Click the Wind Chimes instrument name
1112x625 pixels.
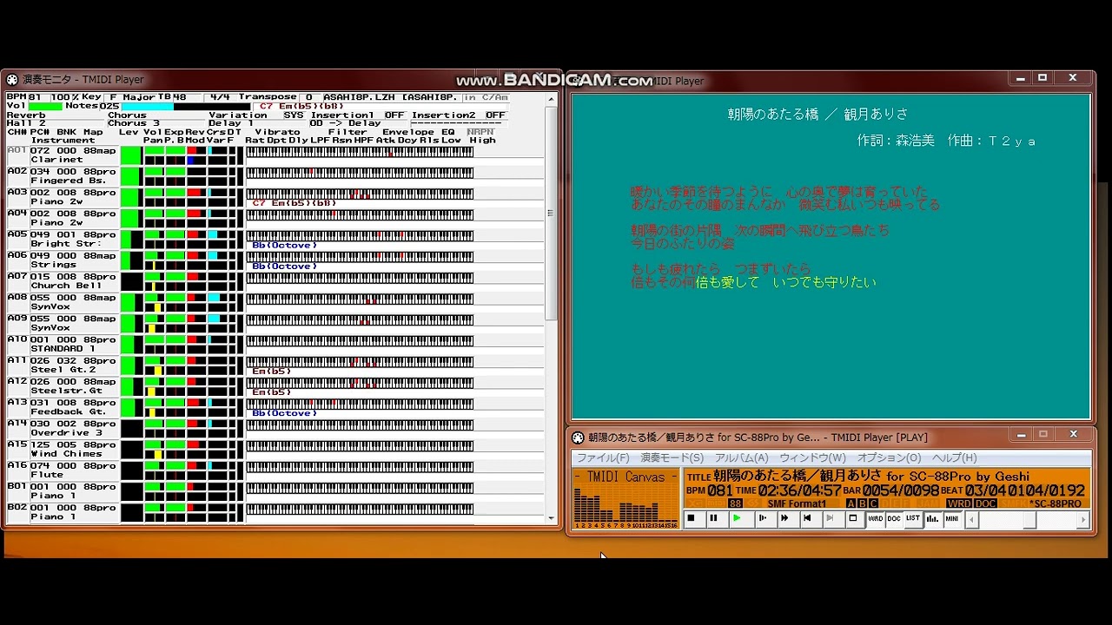(x=67, y=453)
